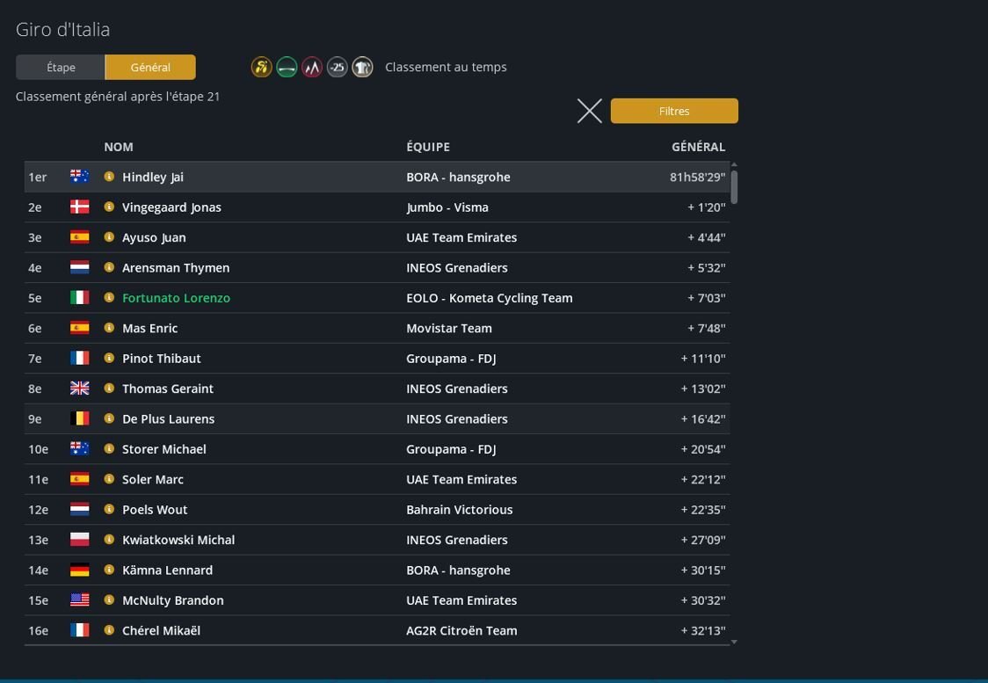Open the red mountain classification icon
Screen dimensions: 988x683
pyautogui.click(x=312, y=68)
